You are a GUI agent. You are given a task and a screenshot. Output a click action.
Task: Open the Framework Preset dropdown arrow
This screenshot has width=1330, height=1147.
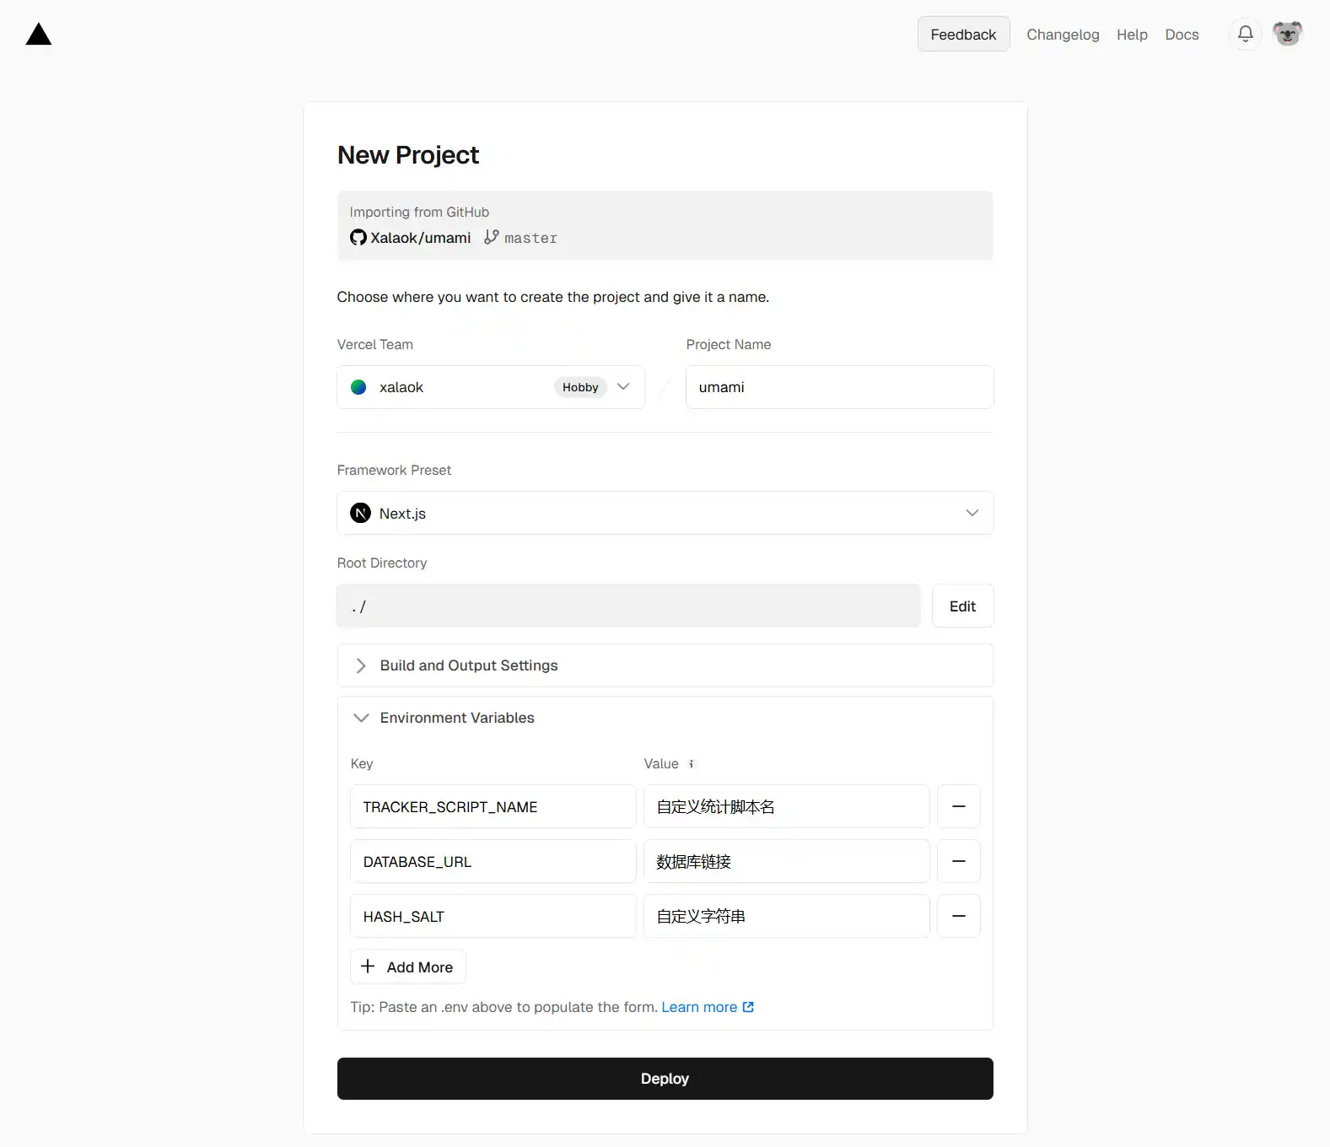click(972, 513)
